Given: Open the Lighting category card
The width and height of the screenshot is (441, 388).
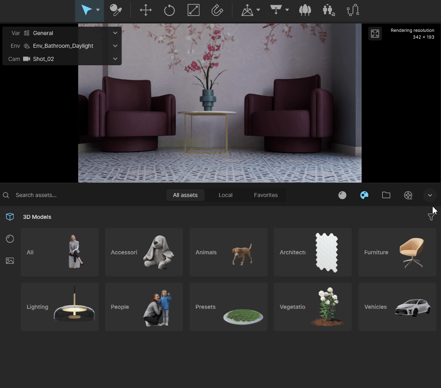Looking at the screenshot, I should point(60,307).
